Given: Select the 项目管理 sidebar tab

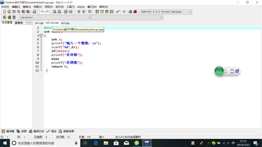Looking at the screenshot, I should click(x=7, y=23).
